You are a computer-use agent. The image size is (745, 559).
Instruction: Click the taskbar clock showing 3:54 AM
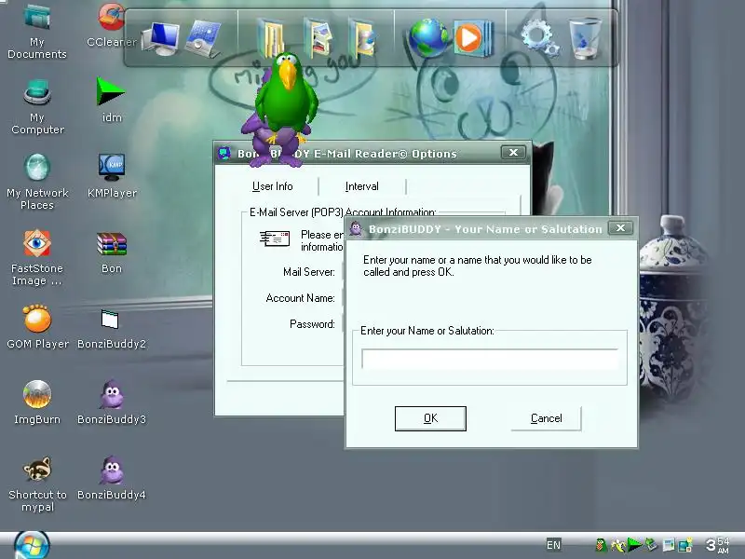(717, 545)
